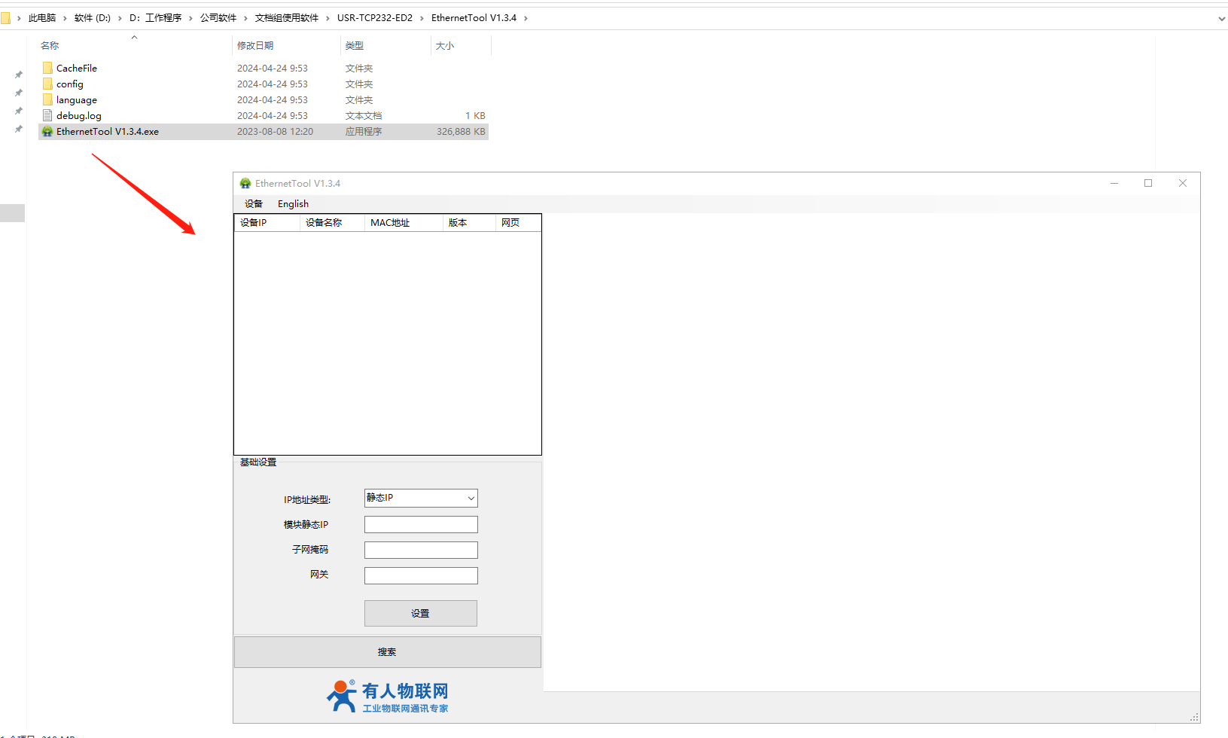Click the MAC地址 column header
Image resolution: width=1228 pixels, height=738 pixels.
390,223
